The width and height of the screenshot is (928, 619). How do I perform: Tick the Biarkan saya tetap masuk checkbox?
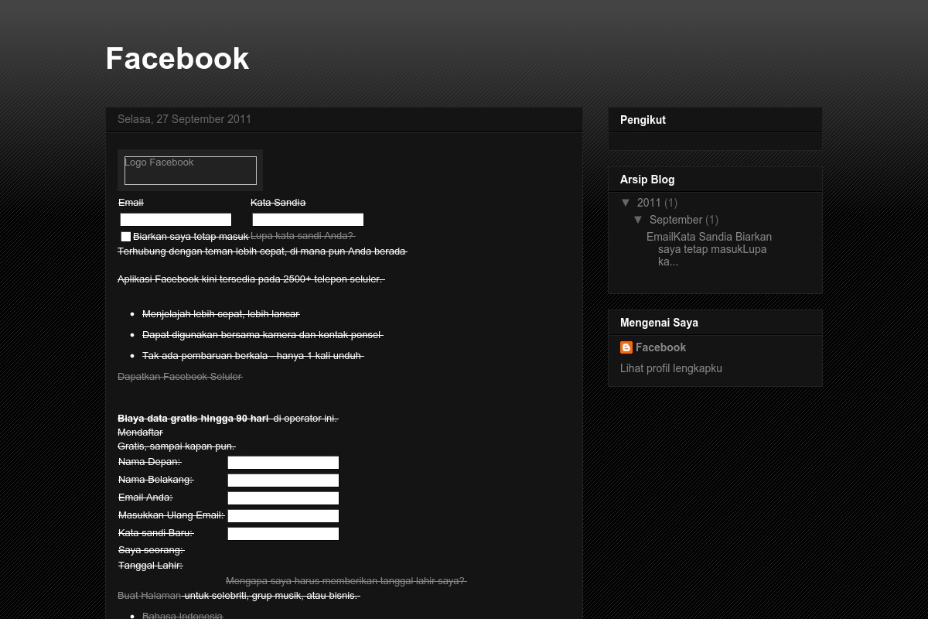(126, 237)
